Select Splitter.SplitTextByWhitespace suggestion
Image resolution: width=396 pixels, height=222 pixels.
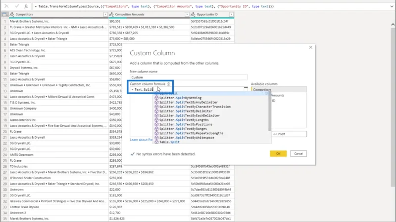[x=187, y=138]
